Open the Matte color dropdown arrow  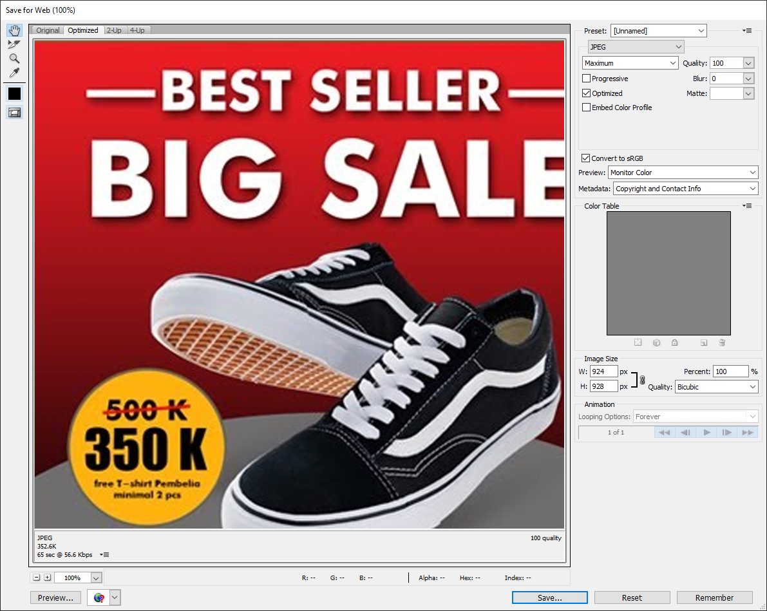[x=748, y=93]
